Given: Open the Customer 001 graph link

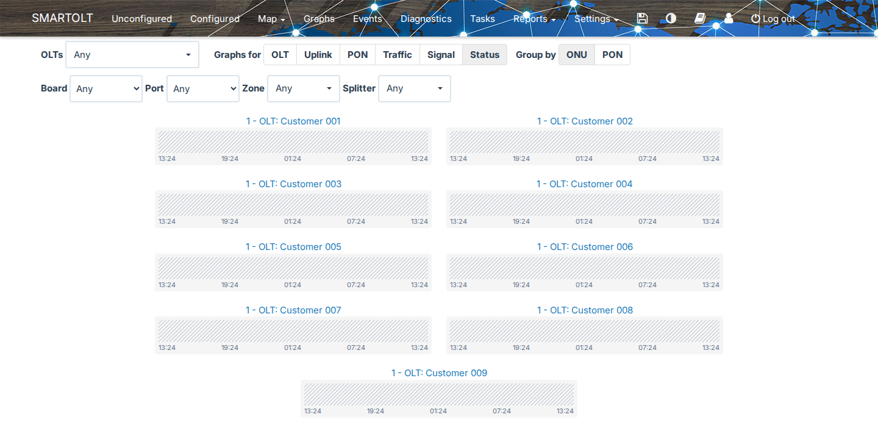Looking at the screenshot, I should coord(293,121).
